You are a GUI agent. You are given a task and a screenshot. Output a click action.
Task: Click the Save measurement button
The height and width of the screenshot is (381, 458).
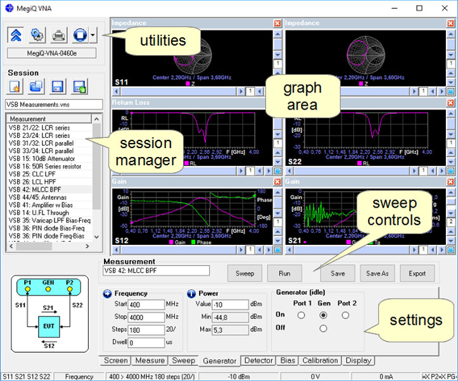tap(338, 273)
